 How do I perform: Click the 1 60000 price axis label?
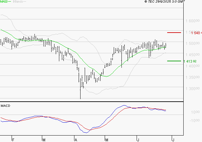pyautogui.click(x=192, y=21)
